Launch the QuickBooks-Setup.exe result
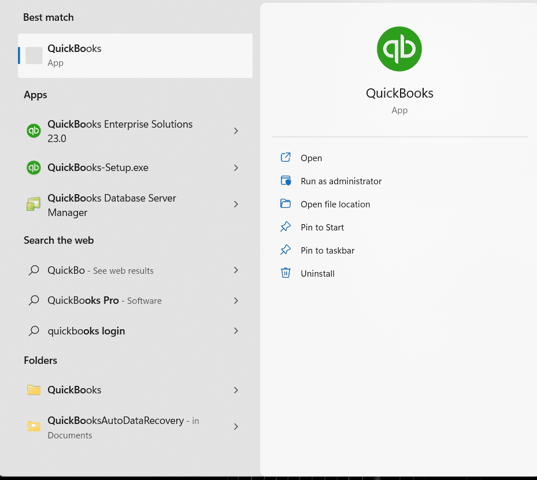537x480 pixels. [135, 168]
